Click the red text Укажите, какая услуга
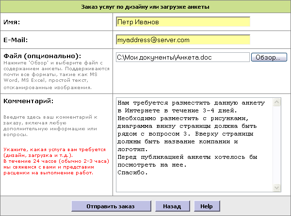This screenshot has height=216, width=291. (x=54, y=152)
